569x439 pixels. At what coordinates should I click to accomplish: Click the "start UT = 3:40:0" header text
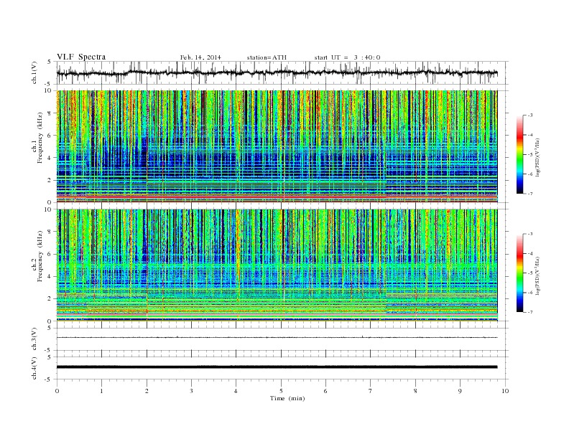[347, 57]
